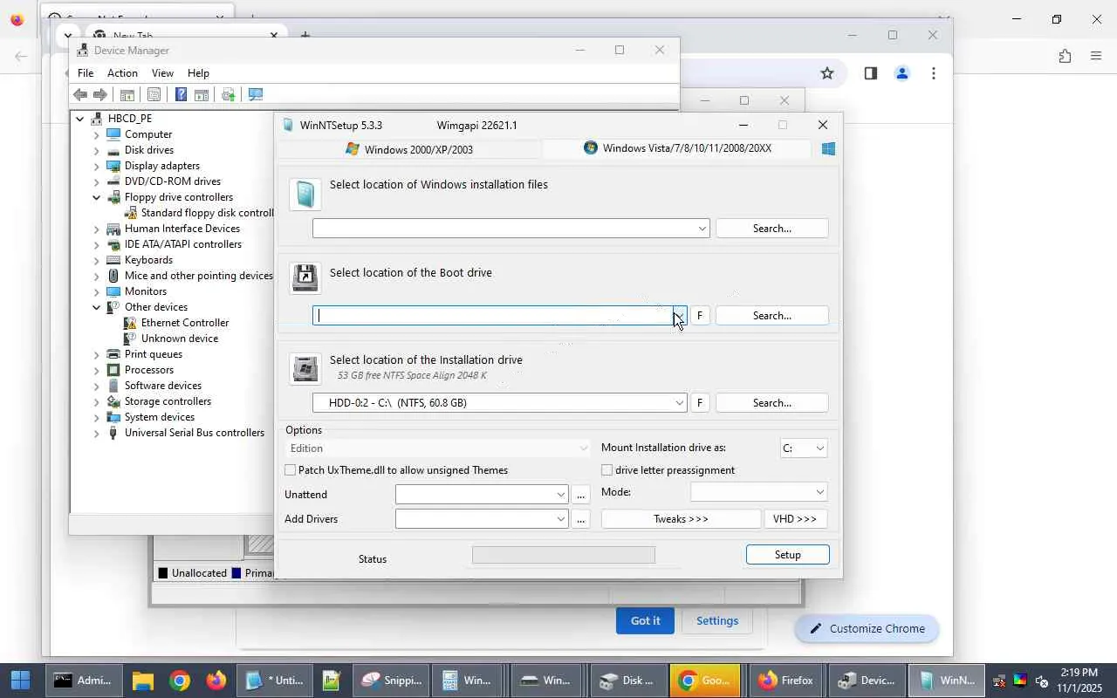Click the volume icon in the system tray
Viewport: 1117px width, 698px height.
tap(1042, 681)
